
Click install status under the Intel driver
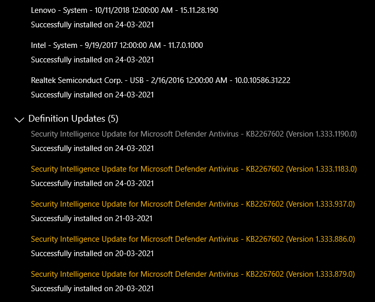point(92,60)
